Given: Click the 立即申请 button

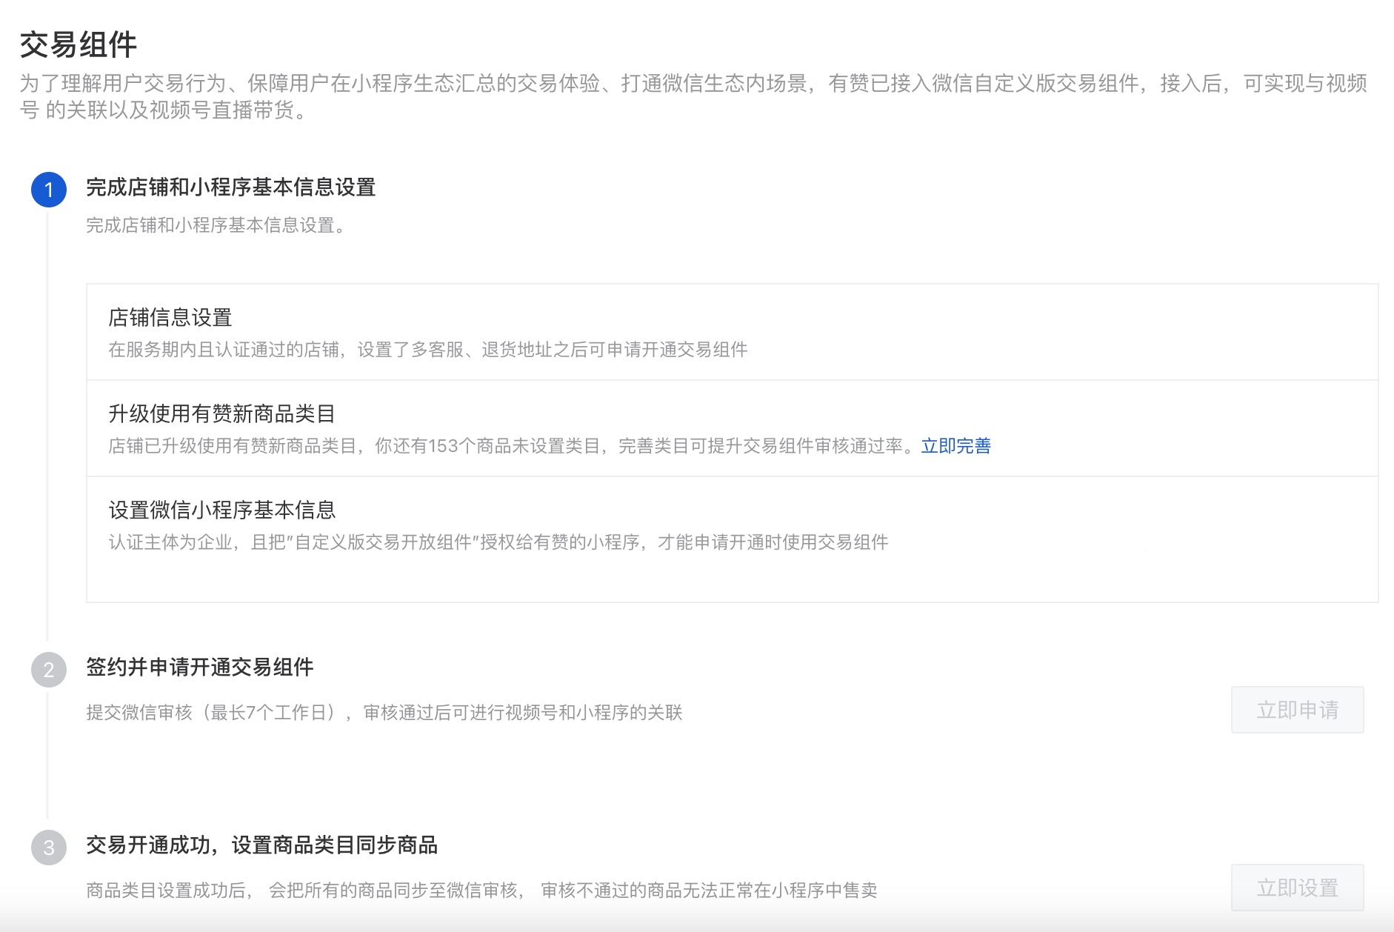Looking at the screenshot, I should click(1297, 710).
